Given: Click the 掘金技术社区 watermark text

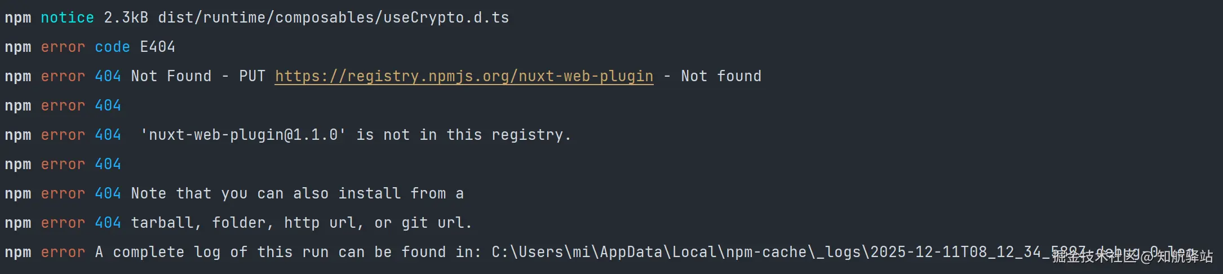Looking at the screenshot, I should pyautogui.click(x=1095, y=257).
